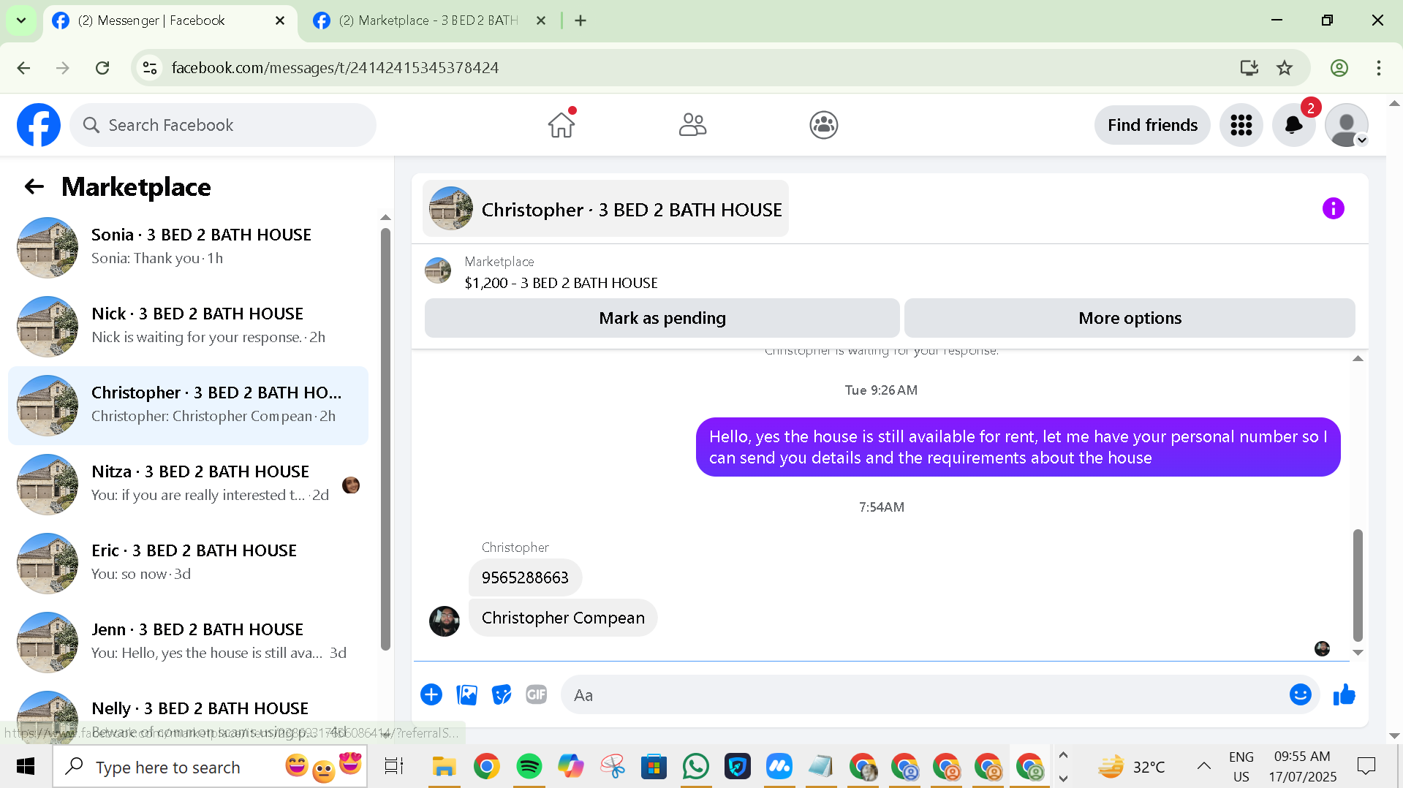1403x788 pixels.
Task: Click the chat list scrollbar thumb
Action: click(385, 439)
